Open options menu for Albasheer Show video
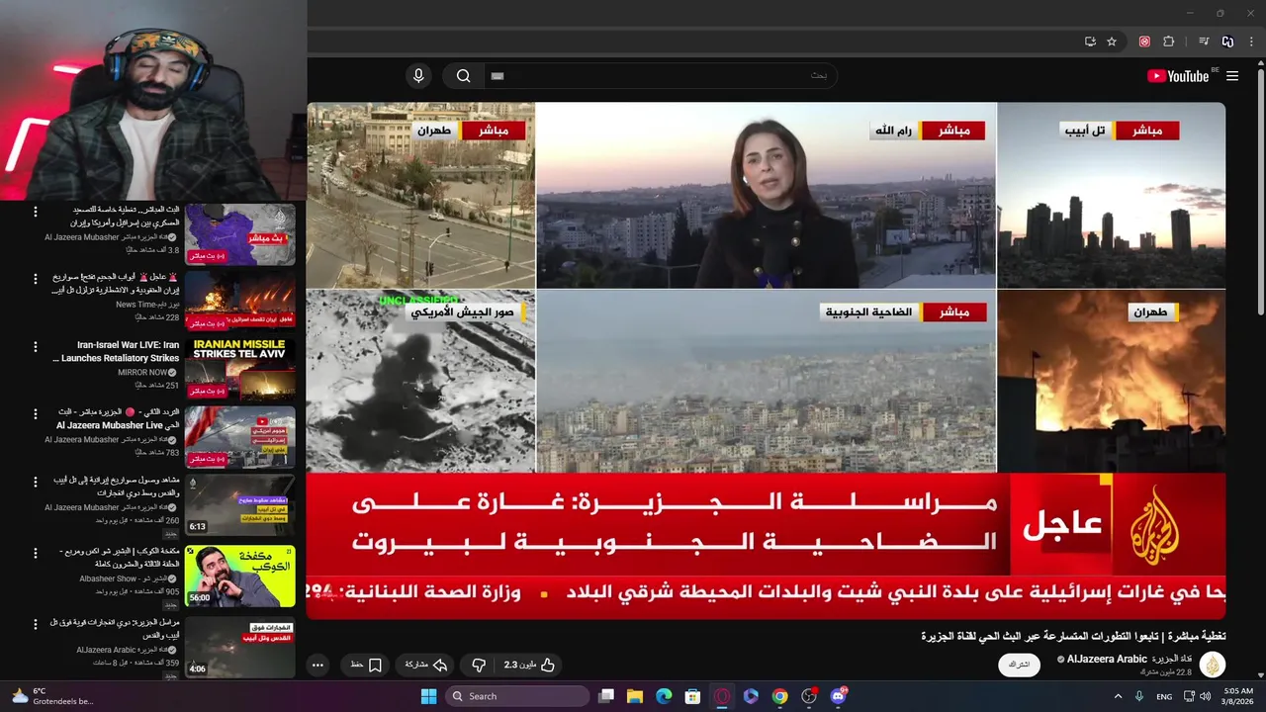Image resolution: width=1266 pixels, height=712 pixels. pos(36,552)
